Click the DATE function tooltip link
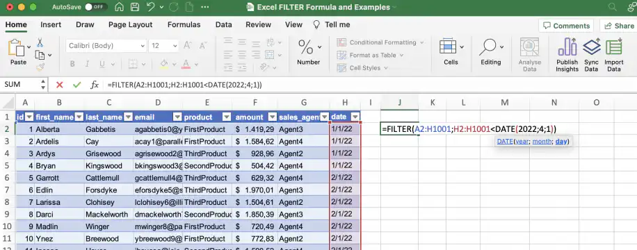Screen dimensions: 637x250 pyautogui.click(x=505, y=142)
